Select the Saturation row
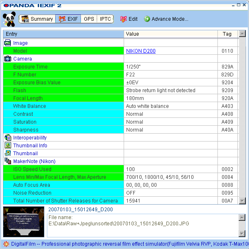The height and width of the screenshot is (249, 249). pyautogui.click(x=121, y=122)
